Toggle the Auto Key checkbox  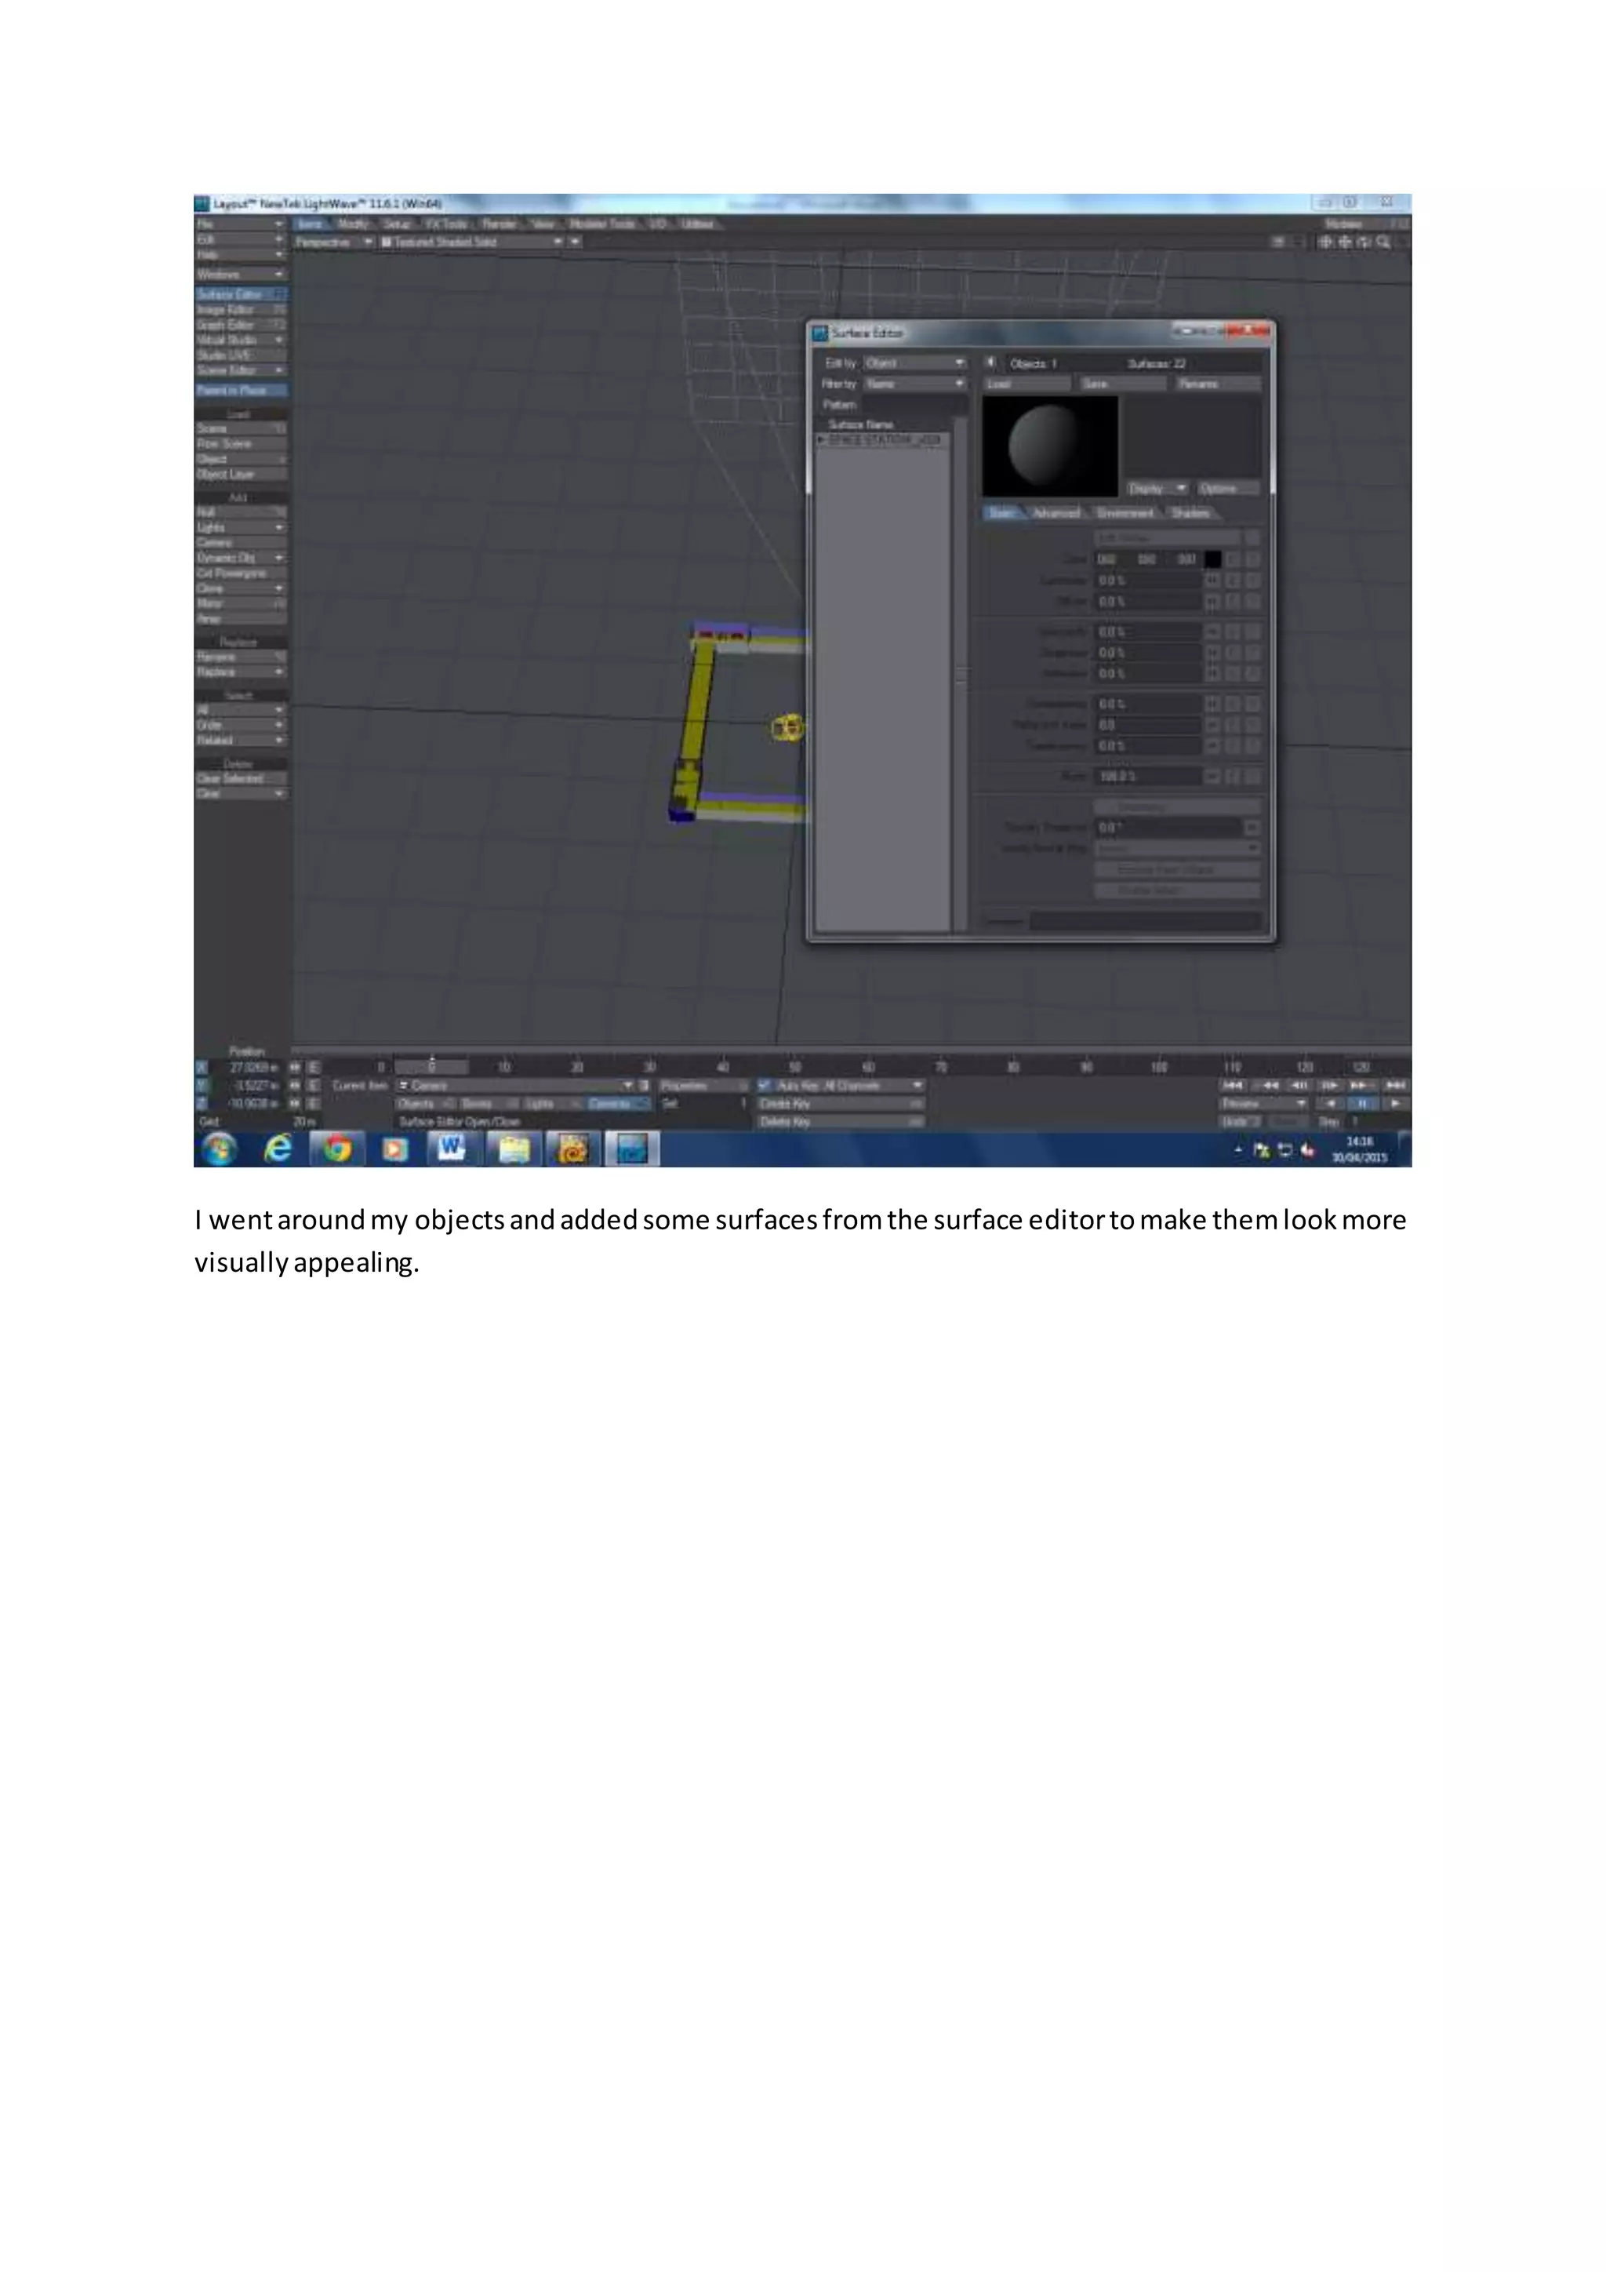(x=765, y=1086)
